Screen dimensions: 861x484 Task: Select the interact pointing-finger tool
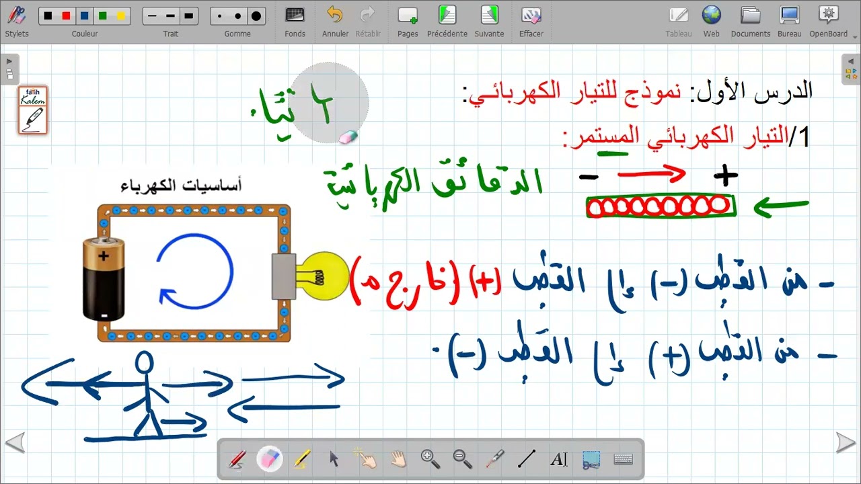tap(366, 459)
